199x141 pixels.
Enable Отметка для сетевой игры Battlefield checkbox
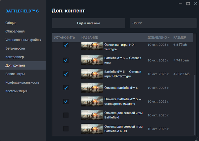(x=66, y=115)
